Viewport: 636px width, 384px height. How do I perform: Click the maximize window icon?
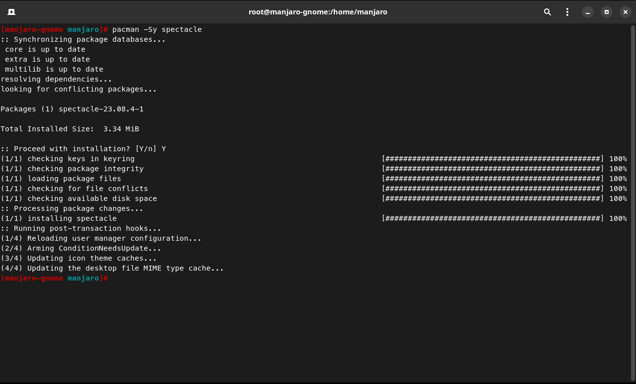(x=606, y=11)
